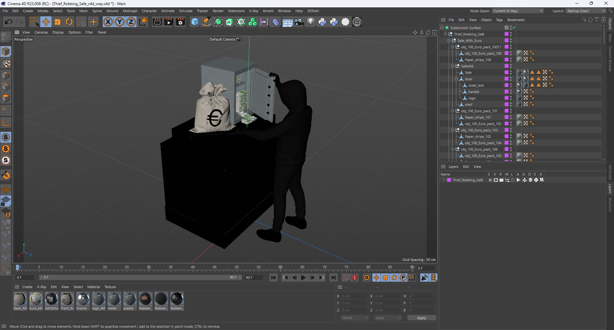Viewport: 614px width, 330px height.
Task: Toggle layer render icon for Thief_Robbing_Safe
Action: (501, 180)
